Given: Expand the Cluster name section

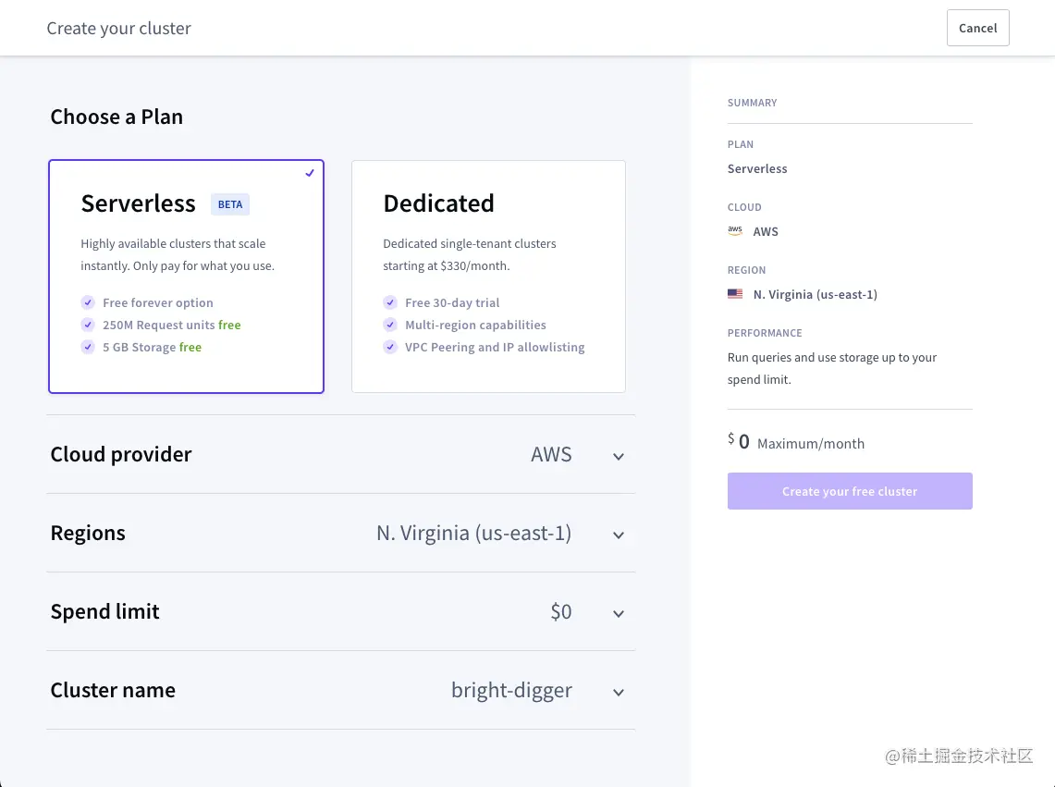Looking at the screenshot, I should [618, 691].
